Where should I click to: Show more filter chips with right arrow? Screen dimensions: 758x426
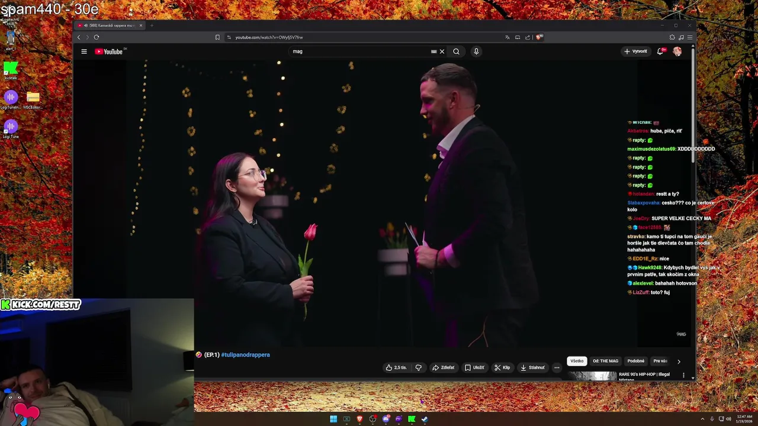tap(679, 362)
